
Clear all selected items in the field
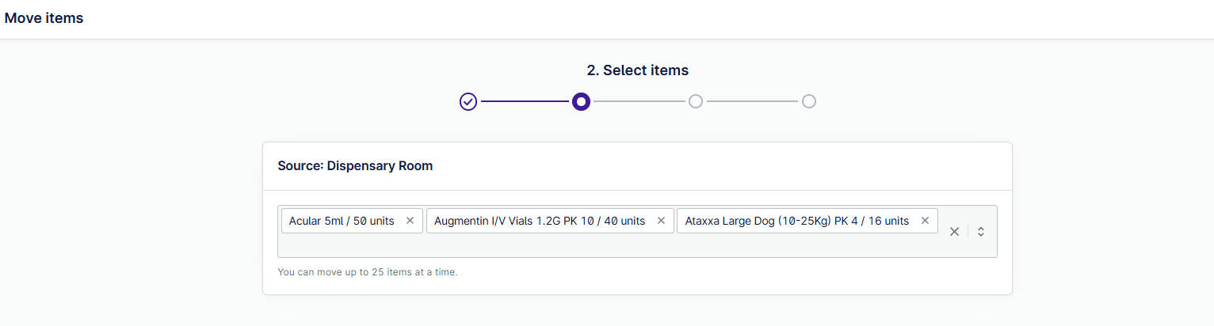pyautogui.click(x=954, y=231)
